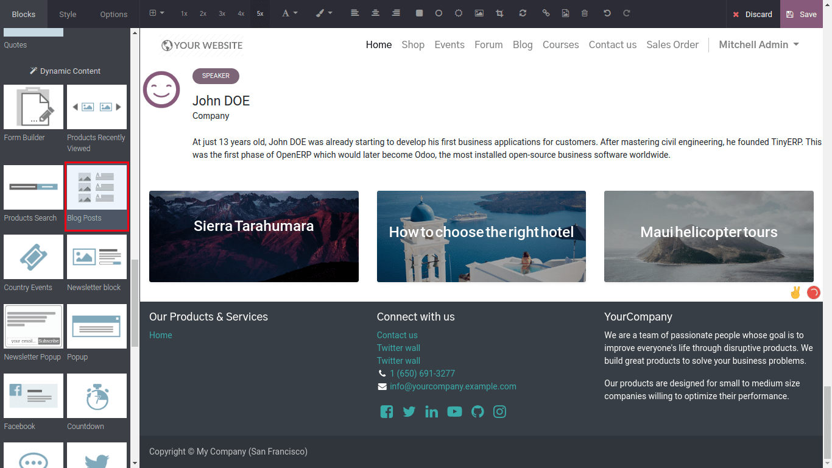Open the Blog menu item

pos(523,44)
